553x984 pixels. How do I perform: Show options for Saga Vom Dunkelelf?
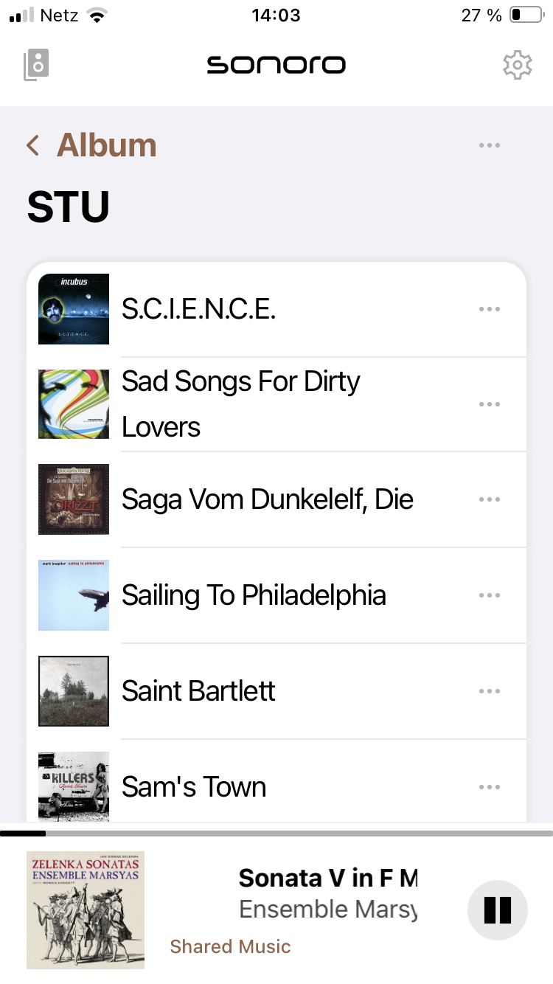pos(490,499)
